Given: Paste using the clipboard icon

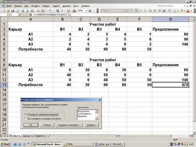Looking at the screenshot, I should pos(42,11).
